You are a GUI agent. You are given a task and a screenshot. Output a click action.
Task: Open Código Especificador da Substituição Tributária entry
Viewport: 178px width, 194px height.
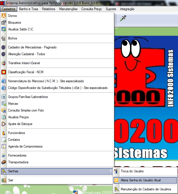point(57,88)
